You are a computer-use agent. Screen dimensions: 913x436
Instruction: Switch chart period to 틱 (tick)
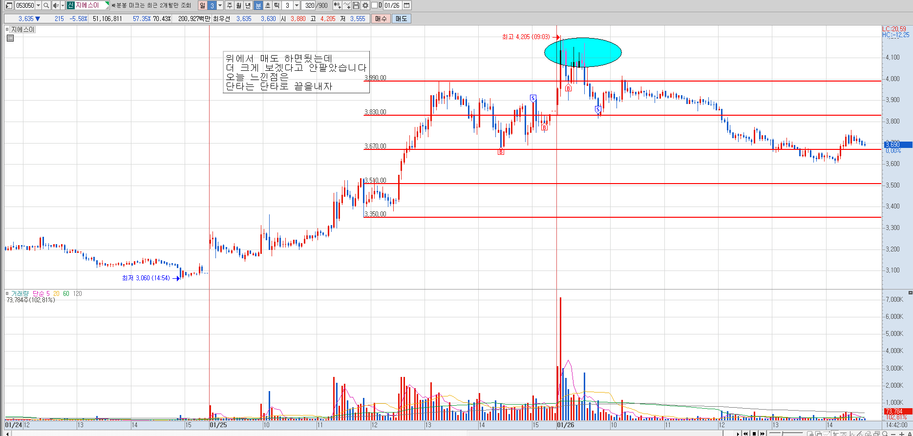pyautogui.click(x=277, y=5)
